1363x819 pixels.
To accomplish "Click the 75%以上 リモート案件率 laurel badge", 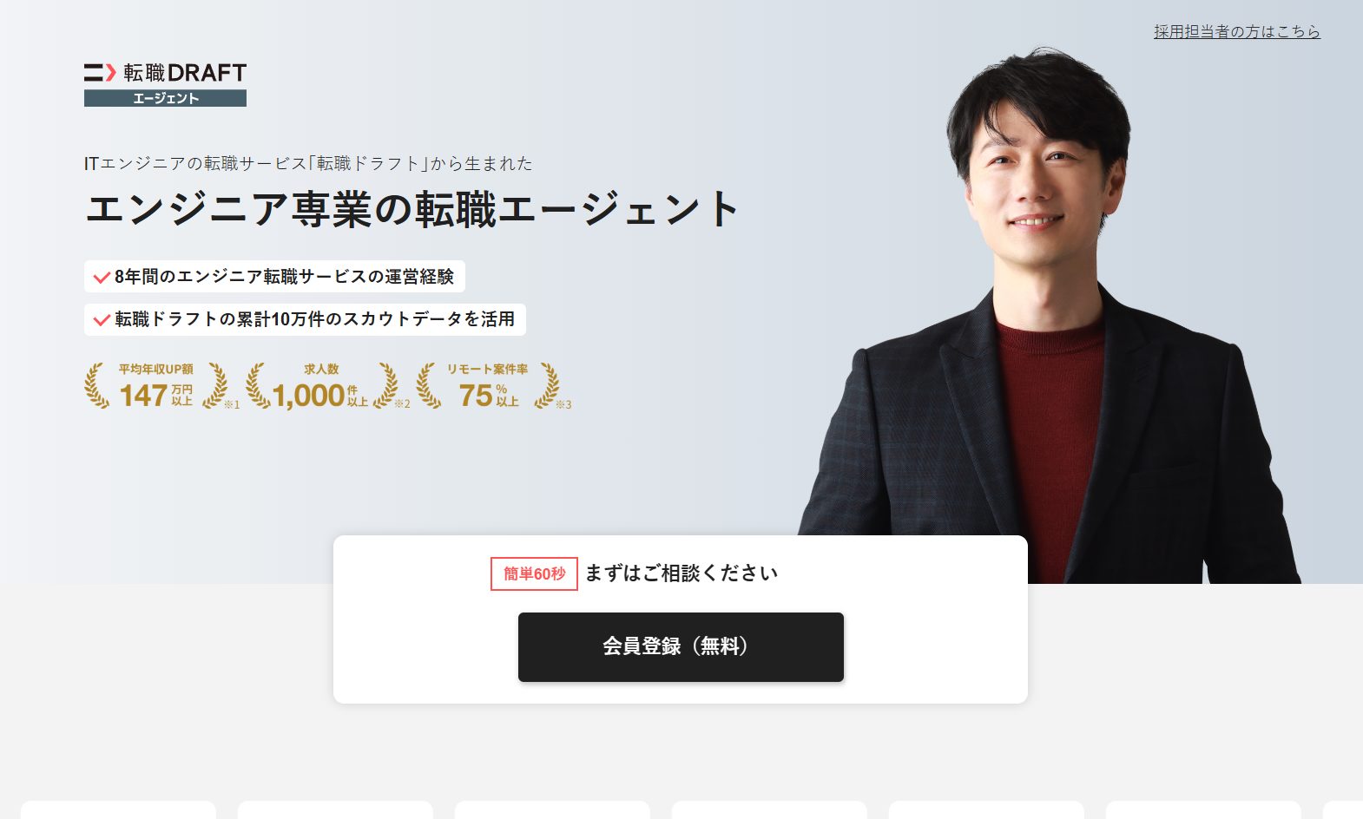I will [x=488, y=386].
